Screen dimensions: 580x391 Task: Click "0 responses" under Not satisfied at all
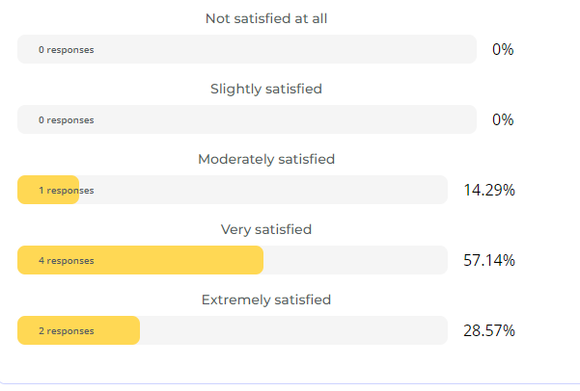(x=67, y=49)
